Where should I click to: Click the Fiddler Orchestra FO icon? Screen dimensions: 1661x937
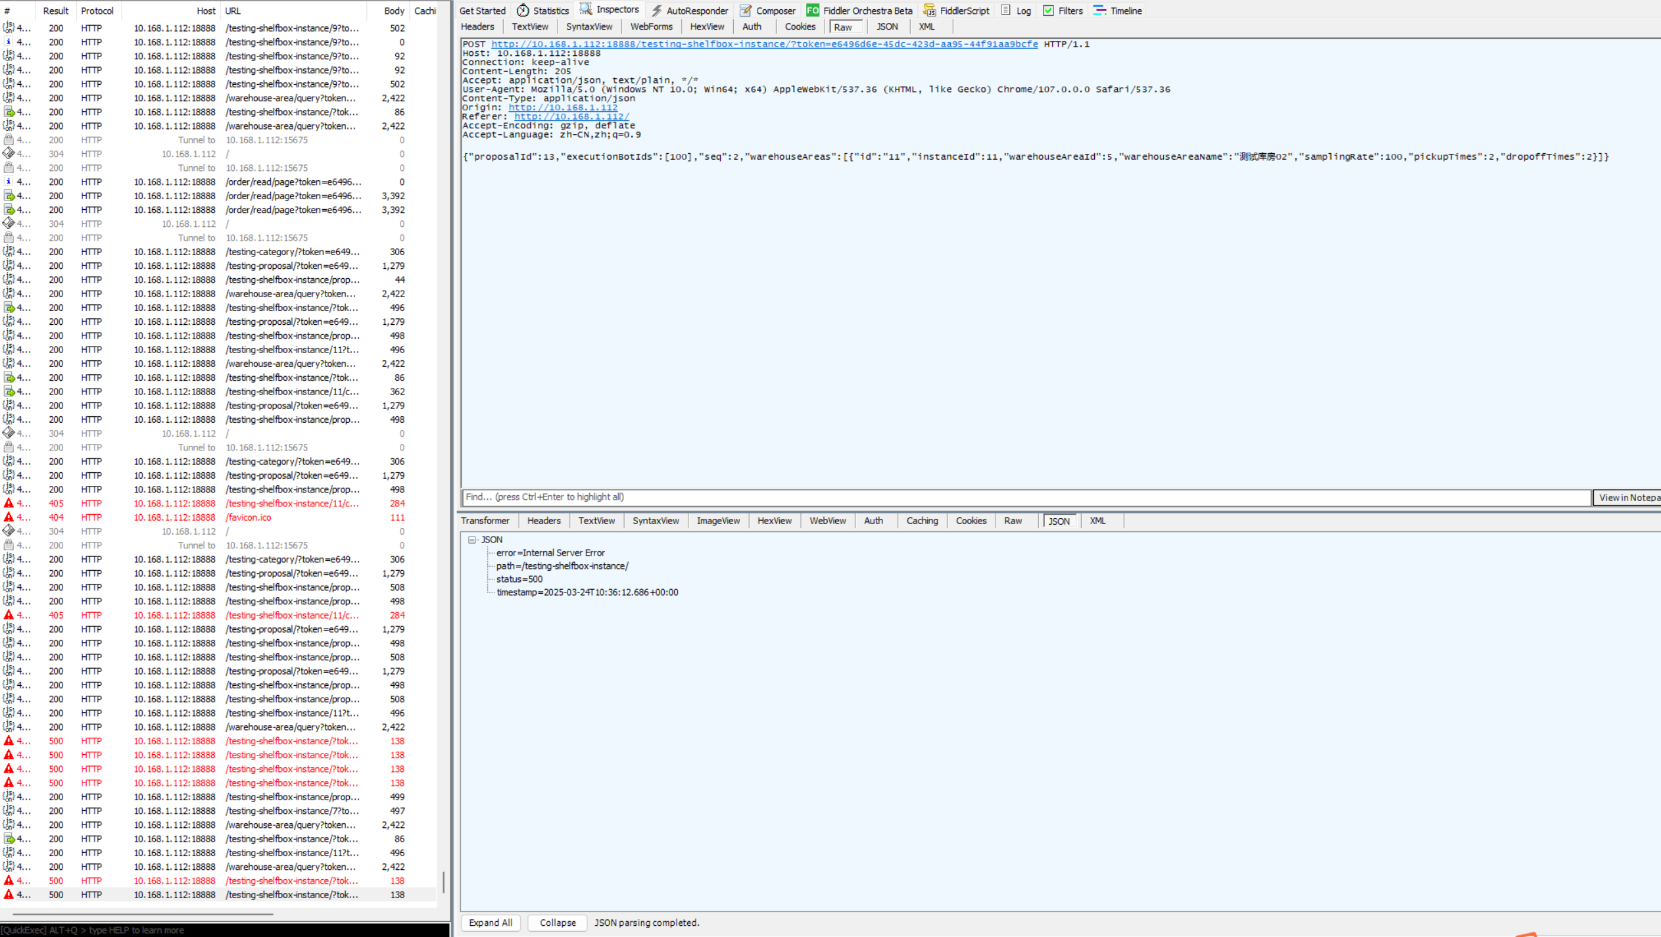tap(813, 11)
